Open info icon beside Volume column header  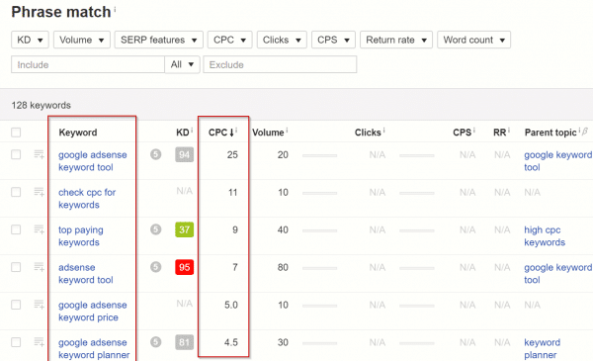[287, 131]
